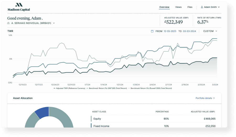Screen dimensions: 236x137
Task: Click the Fixed Income row color bar
Action: pyautogui.click(x=91, y=125)
